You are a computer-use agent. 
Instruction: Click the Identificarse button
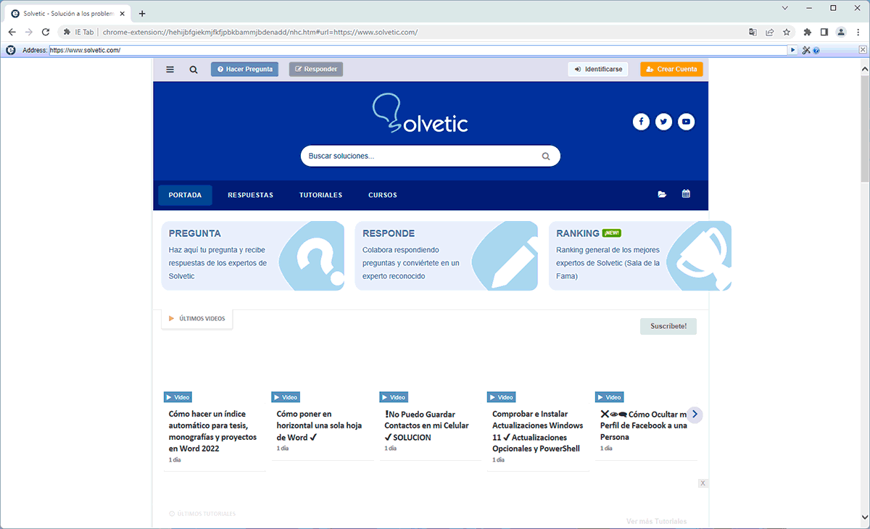coord(598,70)
